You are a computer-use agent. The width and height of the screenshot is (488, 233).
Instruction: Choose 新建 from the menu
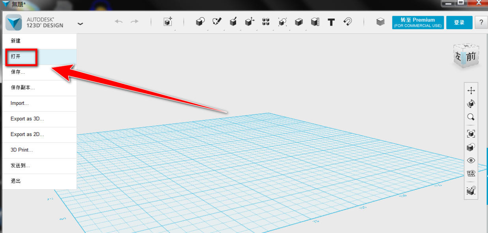tap(39, 41)
